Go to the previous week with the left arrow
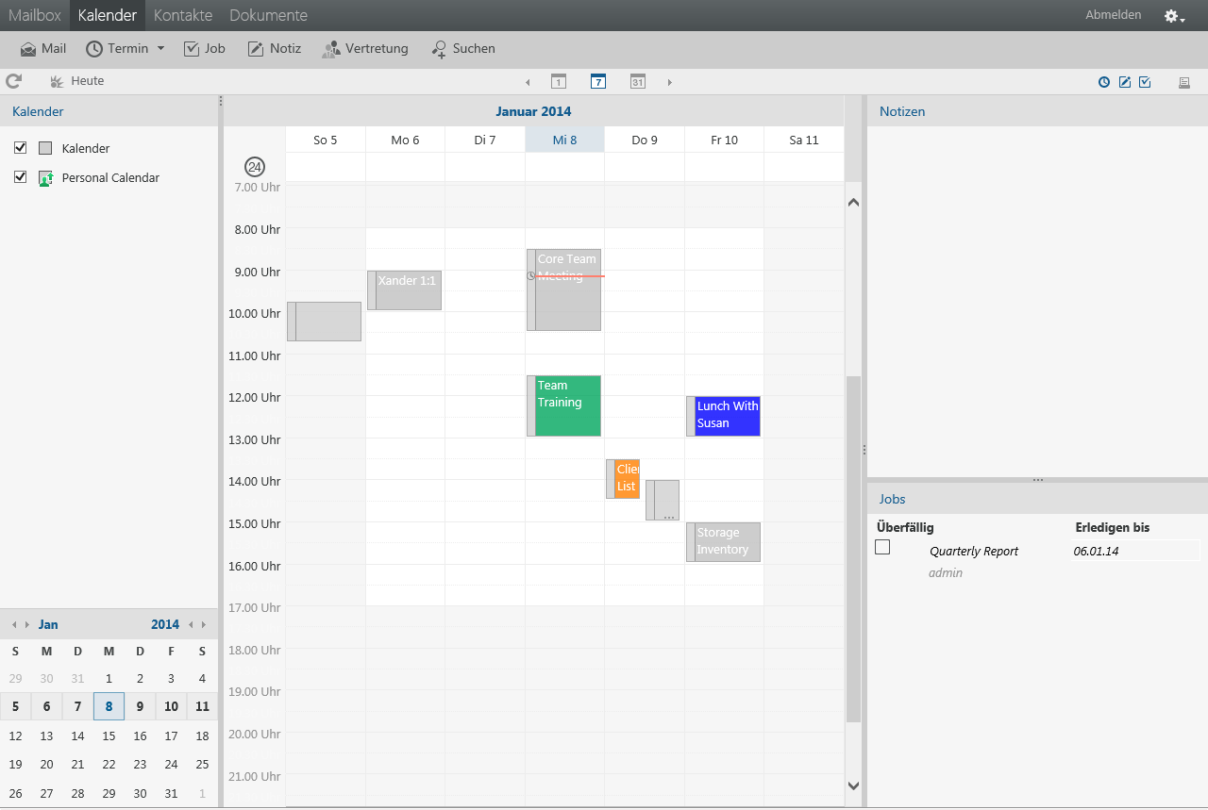The width and height of the screenshot is (1208, 810). point(528,82)
